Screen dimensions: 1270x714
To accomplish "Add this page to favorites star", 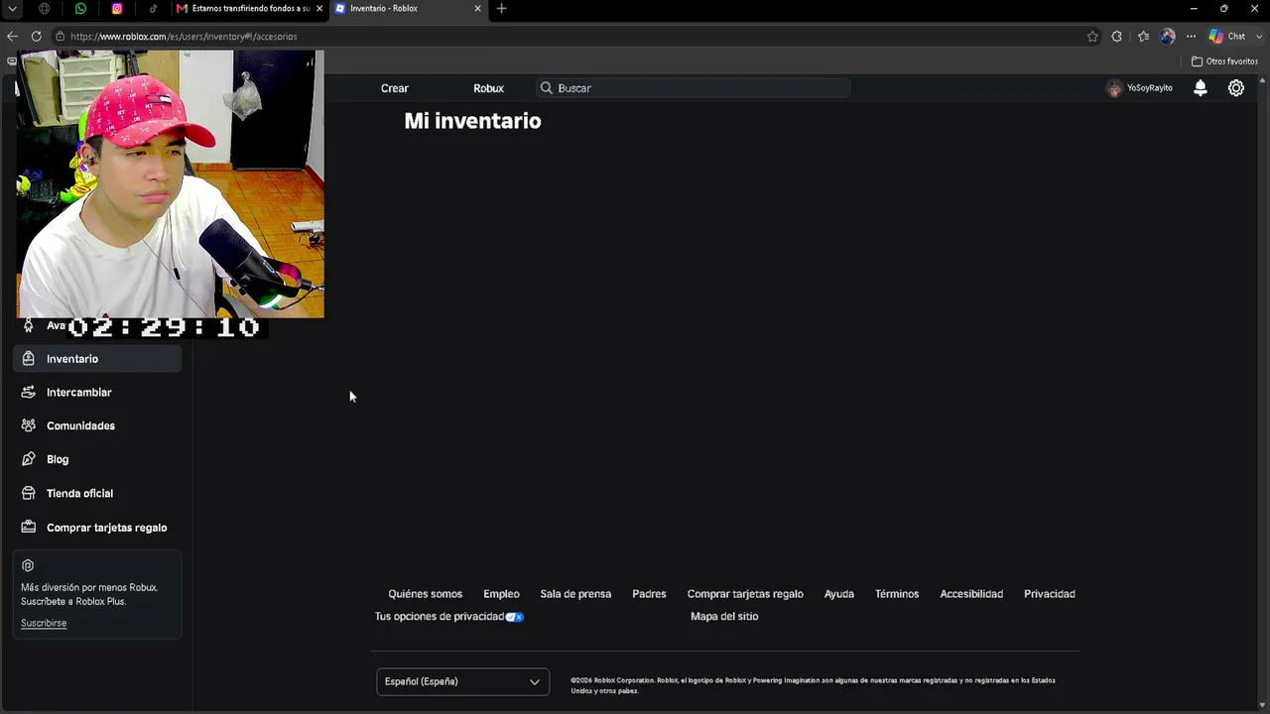I will pyautogui.click(x=1092, y=37).
